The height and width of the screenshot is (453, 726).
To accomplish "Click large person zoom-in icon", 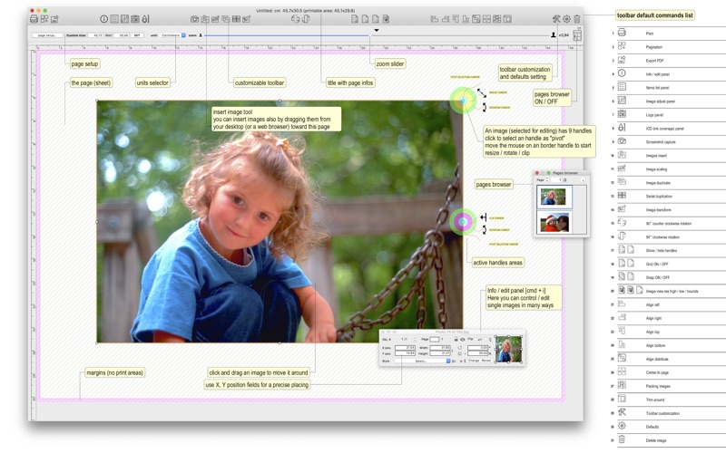I will (554, 34).
